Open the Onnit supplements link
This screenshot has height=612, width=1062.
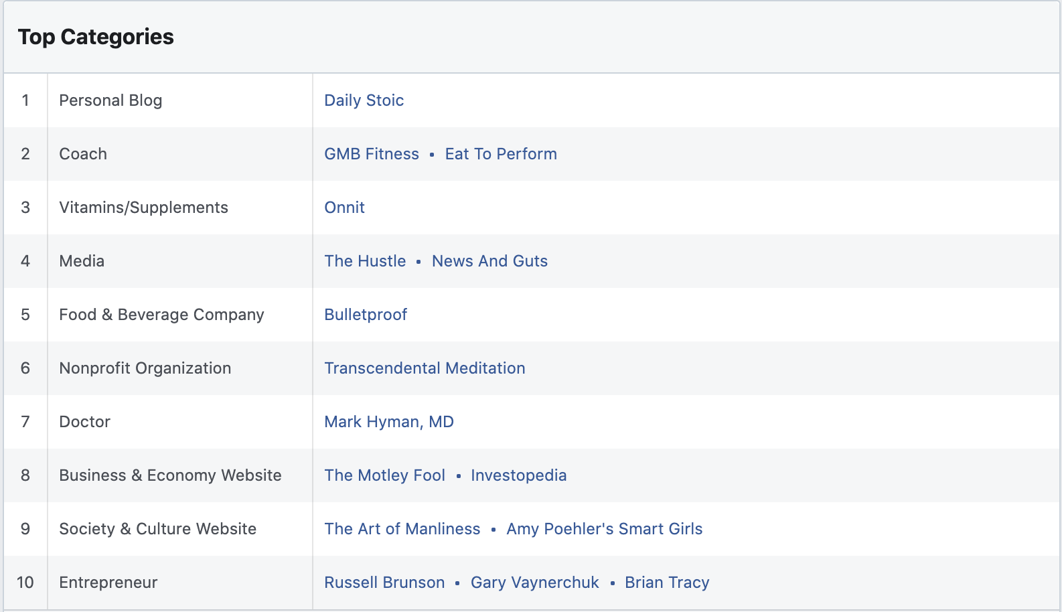click(344, 208)
